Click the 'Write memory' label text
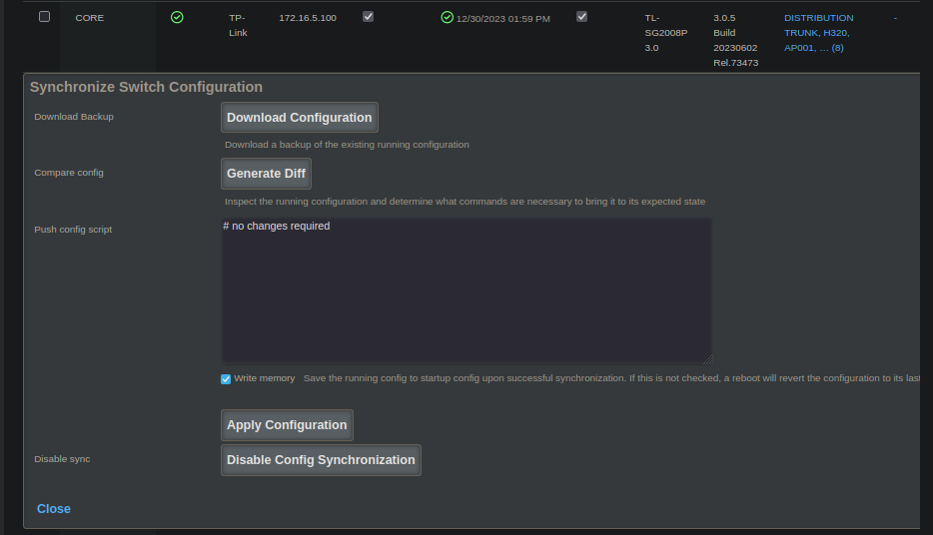Screen dimensions: 933x535 [x=264, y=378]
